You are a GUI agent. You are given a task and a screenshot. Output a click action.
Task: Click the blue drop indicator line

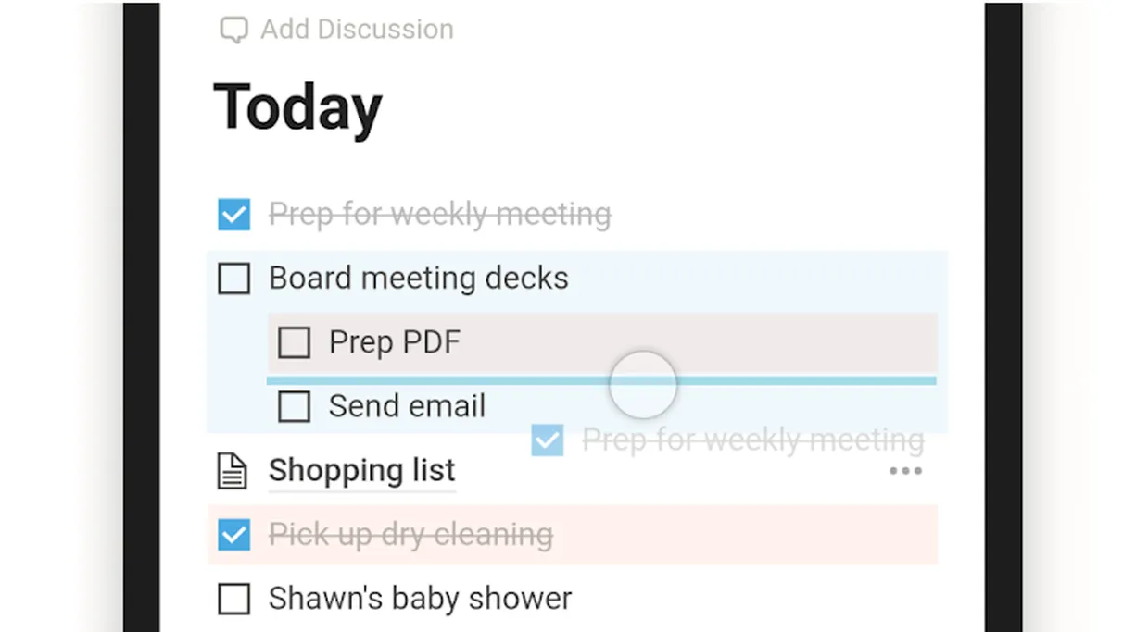pos(602,380)
